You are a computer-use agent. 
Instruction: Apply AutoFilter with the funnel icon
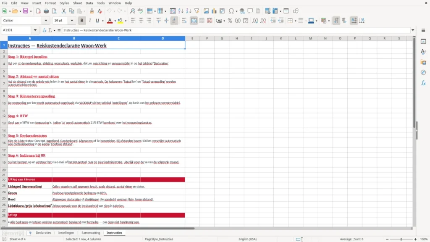point(197,11)
